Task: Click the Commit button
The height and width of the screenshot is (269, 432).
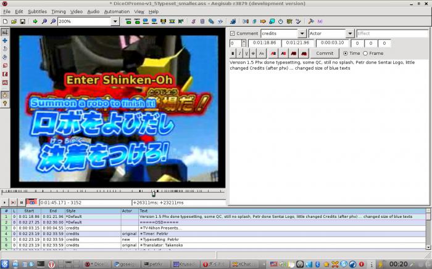Action: pyautogui.click(x=325, y=54)
